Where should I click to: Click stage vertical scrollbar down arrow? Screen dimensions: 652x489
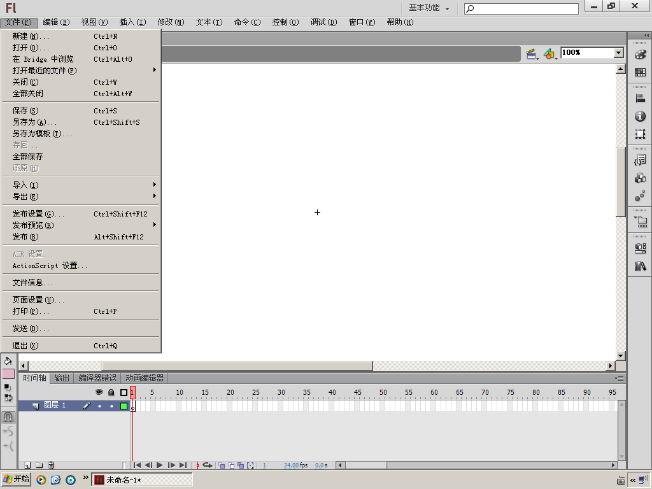coord(620,356)
